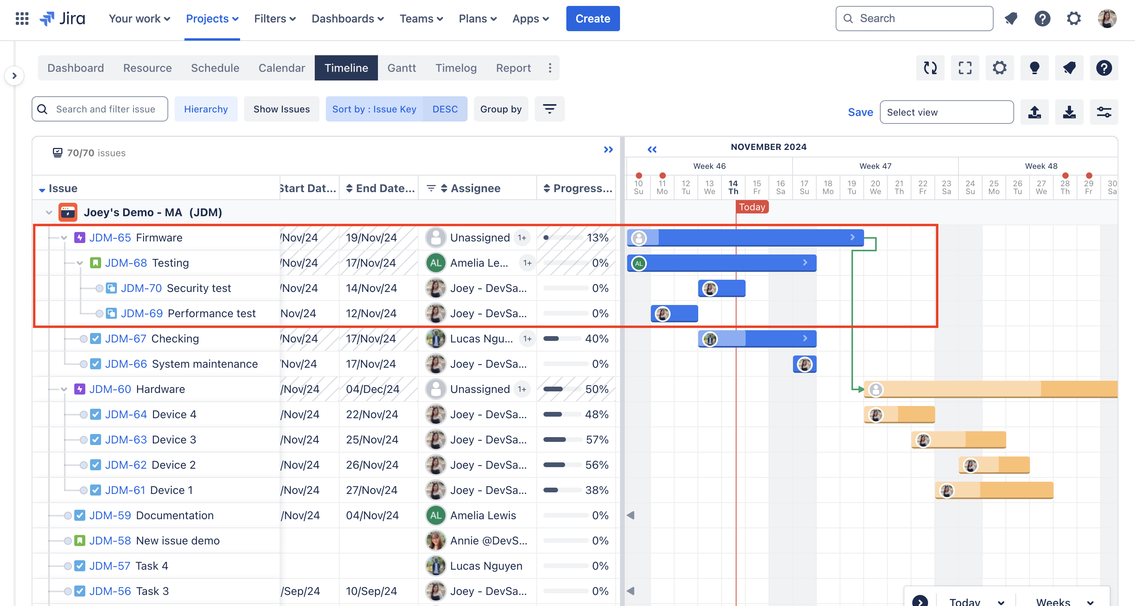Open the Atlassian app switcher grid icon
This screenshot has width=1135, height=606.
(22, 19)
